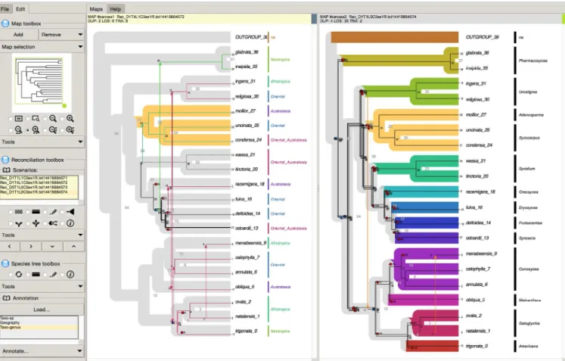Select the horizontal zoom out magnifier icon
This screenshot has width=565, height=361.
[x=19, y=130]
